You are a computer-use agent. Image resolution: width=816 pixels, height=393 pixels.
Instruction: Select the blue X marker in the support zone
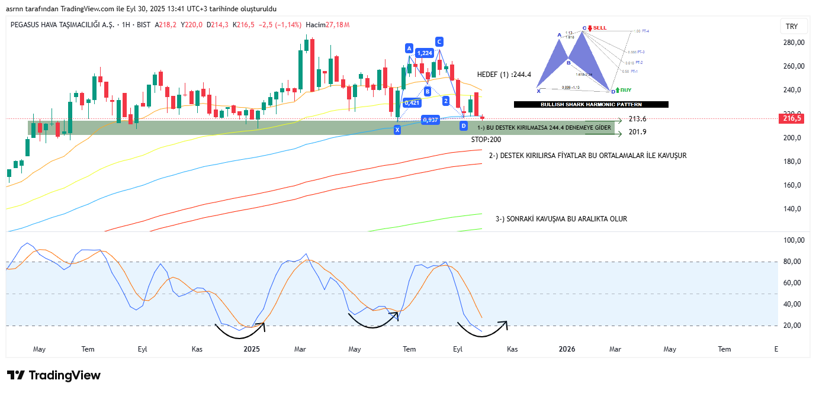pos(397,129)
